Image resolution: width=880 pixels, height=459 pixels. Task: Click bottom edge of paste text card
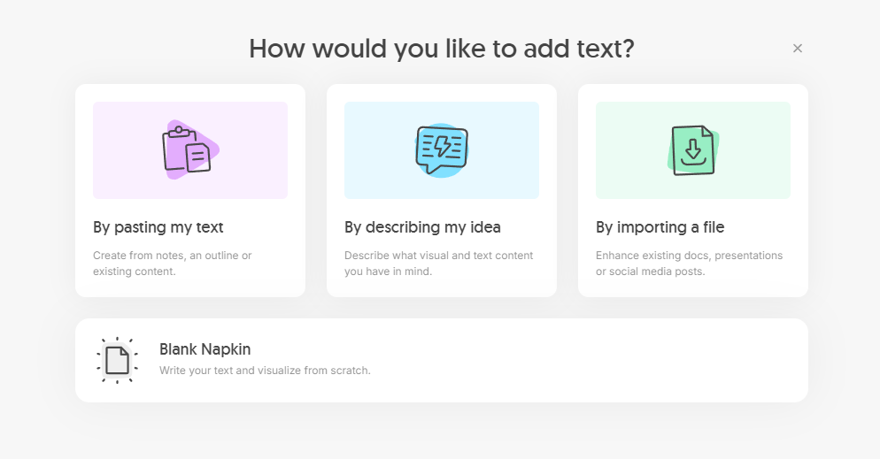pyautogui.click(x=190, y=294)
